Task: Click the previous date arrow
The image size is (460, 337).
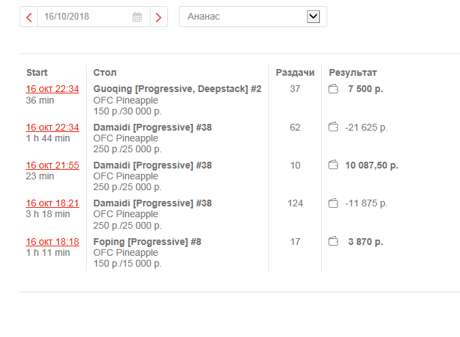Action: pos(29,17)
